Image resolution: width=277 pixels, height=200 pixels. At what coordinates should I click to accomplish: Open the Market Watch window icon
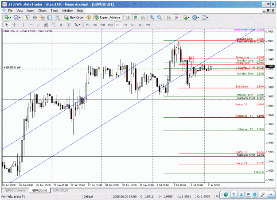pos(27,17)
